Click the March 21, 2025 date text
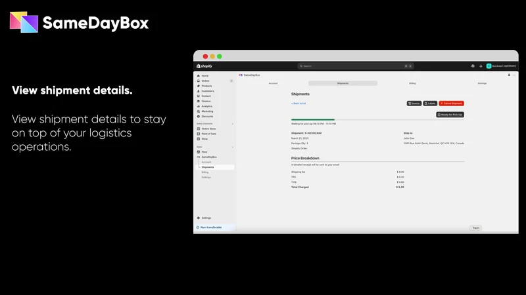 [x=300, y=138]
